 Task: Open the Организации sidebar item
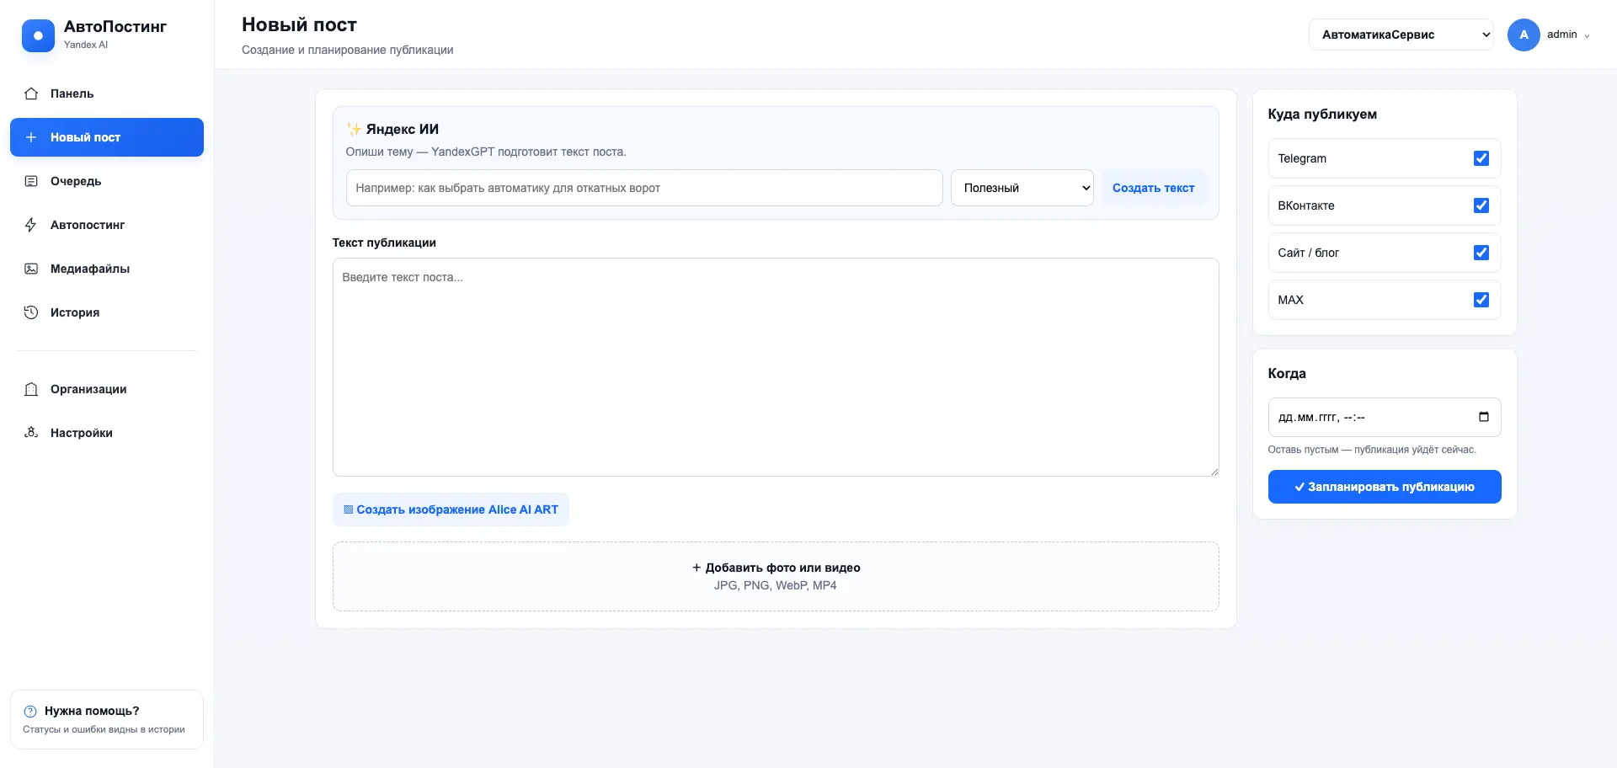(x=107, y=389)
